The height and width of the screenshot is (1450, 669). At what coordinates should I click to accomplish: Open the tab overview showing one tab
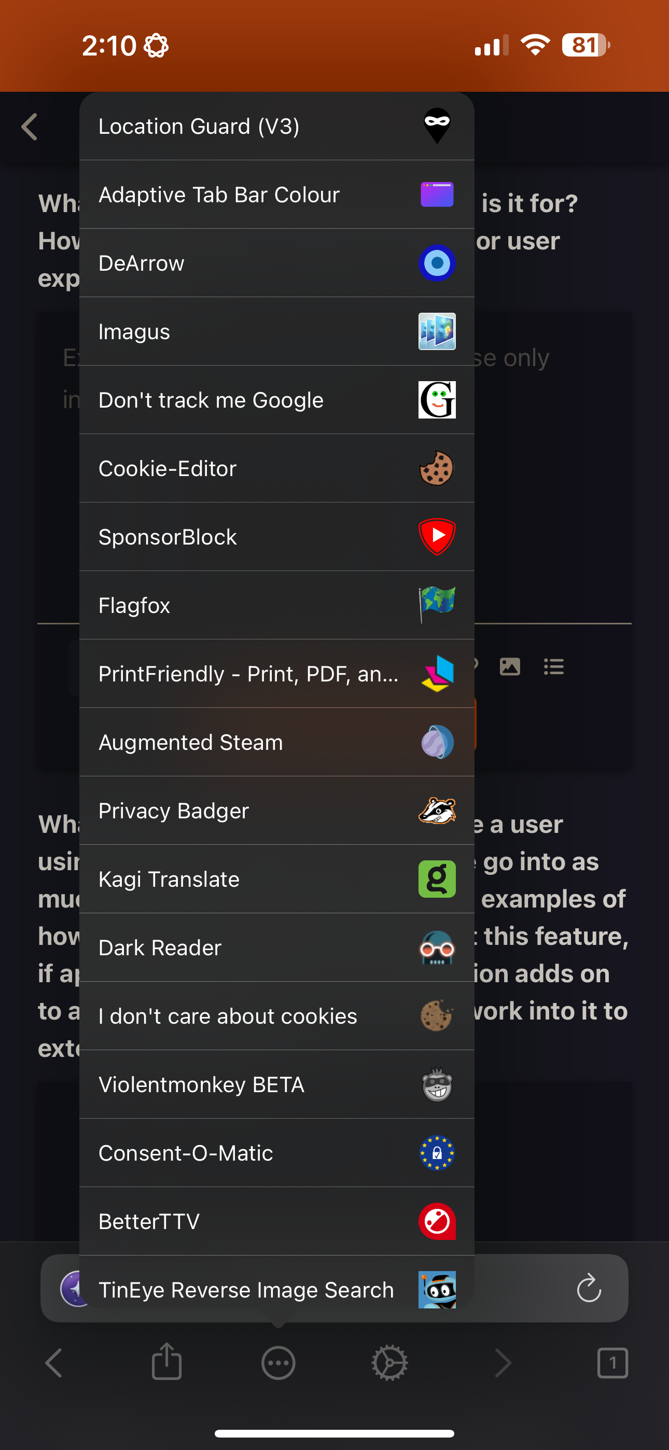[x=613, y=1363]
